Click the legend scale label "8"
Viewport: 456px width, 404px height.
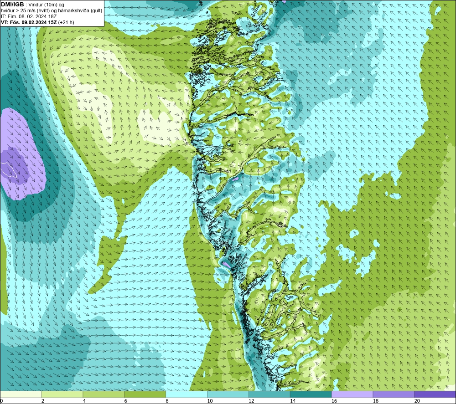pyautogui.click(x=167, y=401)
